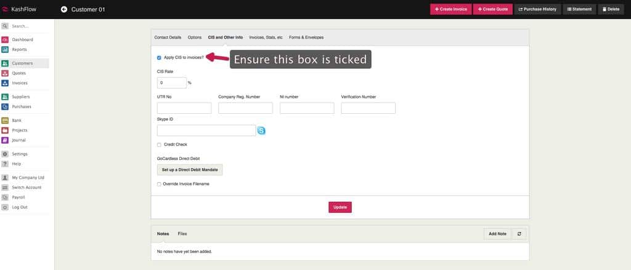Screen dimensions: 631x270
Task: Enable the Credit Check checkbox
Action: (x=160, y=145)
